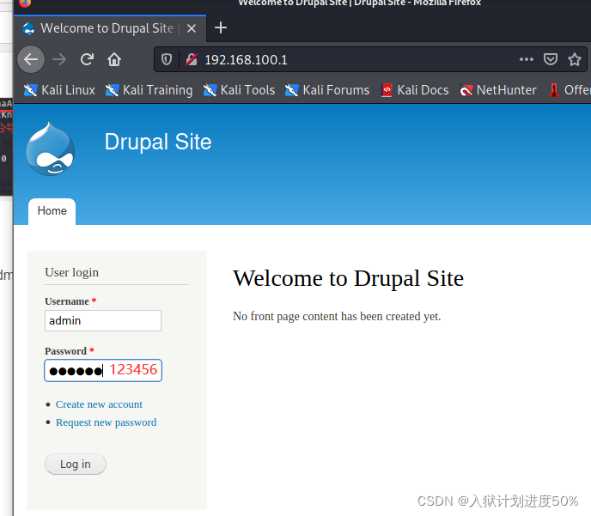Click the Firefox logo in title bar
591x516 pixels.
click(25, 3)
